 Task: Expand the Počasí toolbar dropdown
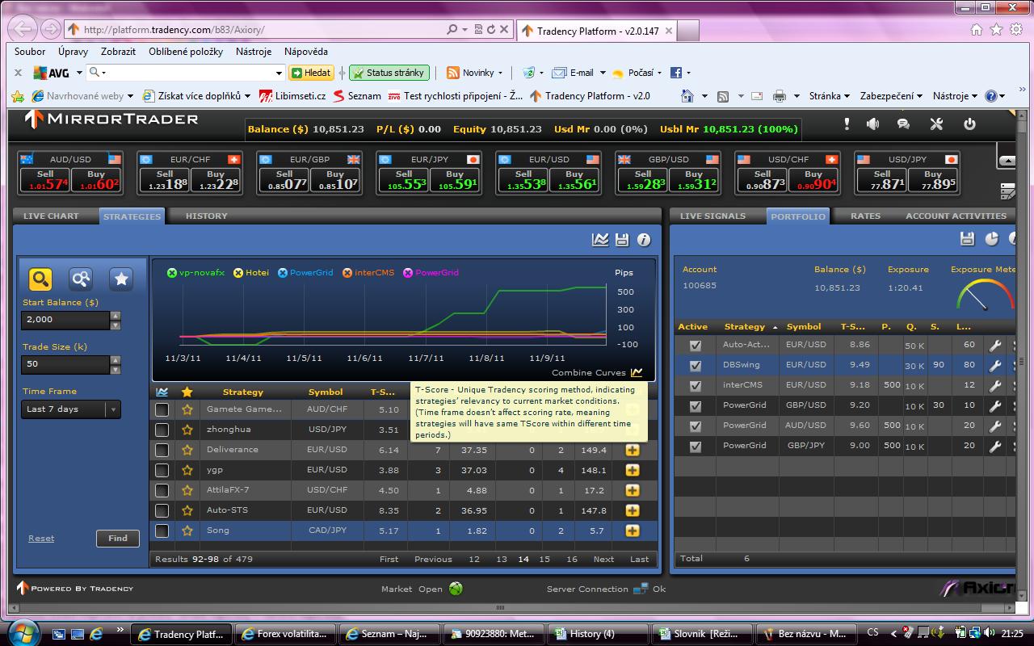[659, 73]
